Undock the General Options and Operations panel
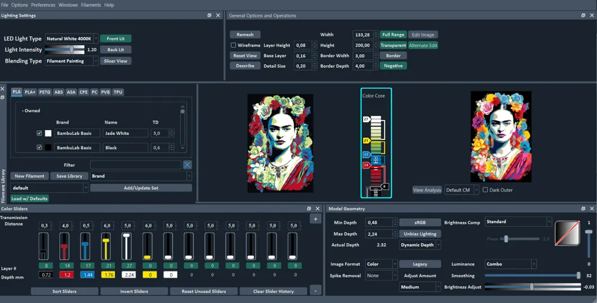The image size is (597, 303). (583, 16)
